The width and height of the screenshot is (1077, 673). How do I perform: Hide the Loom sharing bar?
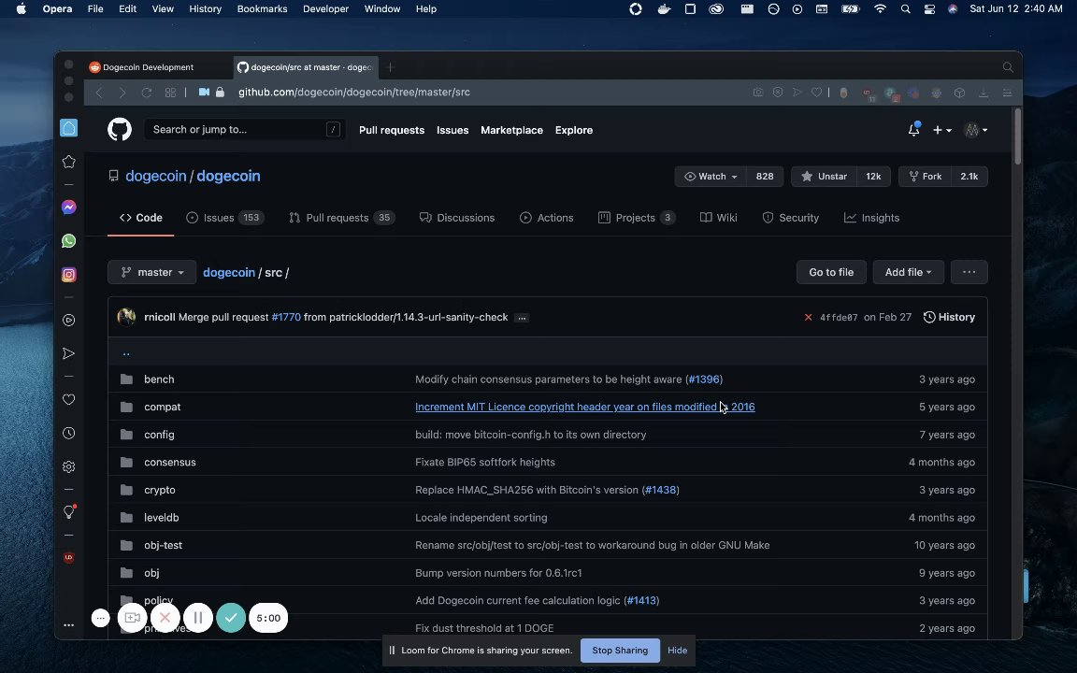(677, 651)
